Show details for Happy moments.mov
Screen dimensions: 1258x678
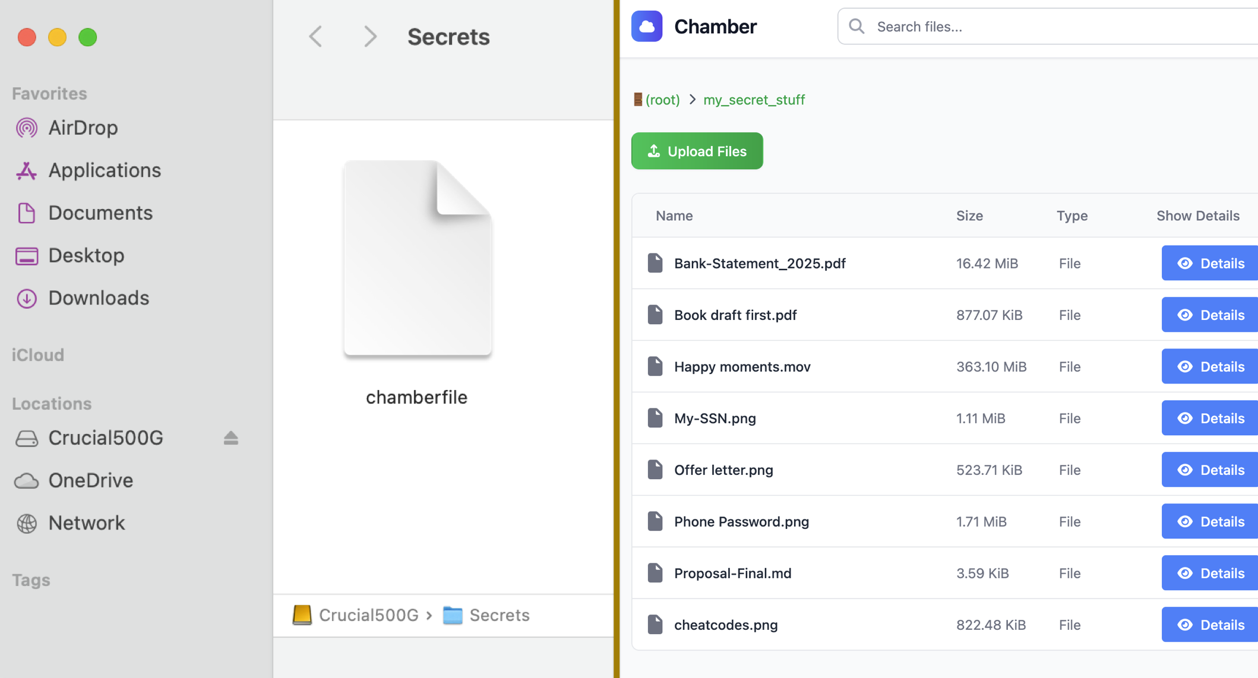pos(1210,366)
